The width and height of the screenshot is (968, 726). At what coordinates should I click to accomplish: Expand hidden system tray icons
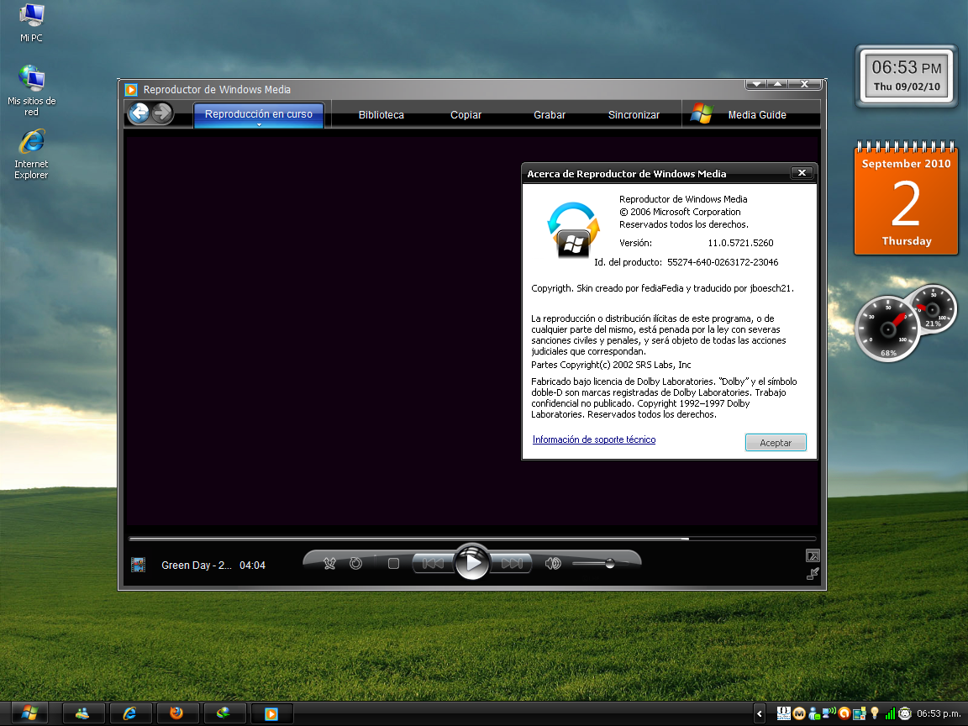tap(760, 713)
